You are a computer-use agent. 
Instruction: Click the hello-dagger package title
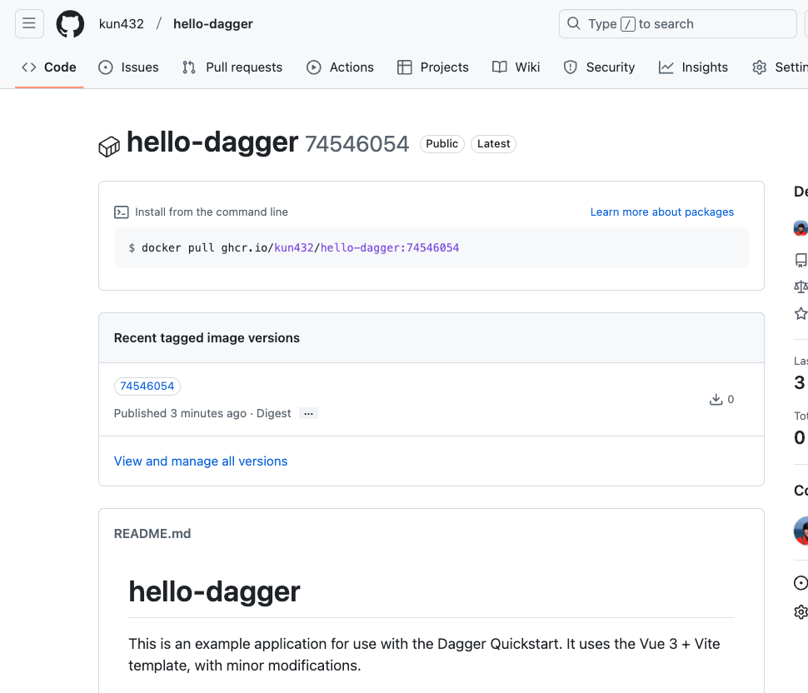pos(212,142)
